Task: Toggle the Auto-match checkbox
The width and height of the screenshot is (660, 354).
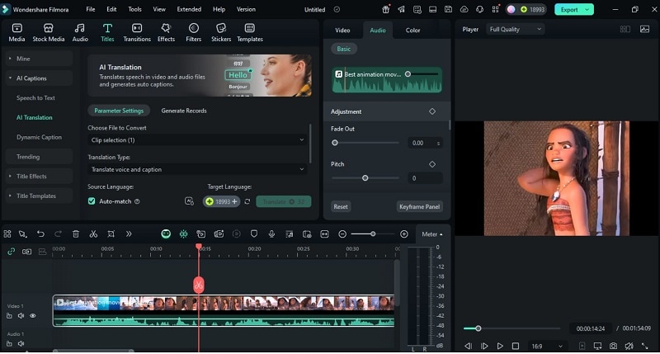Action: coord(92,201)
